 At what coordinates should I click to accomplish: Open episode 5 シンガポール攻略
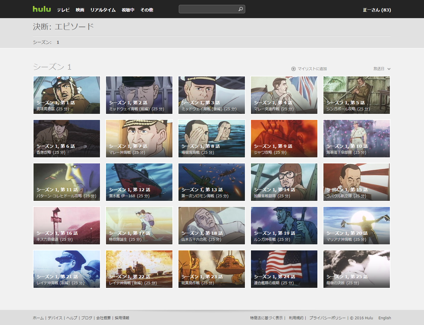click(x=357, y=95)
